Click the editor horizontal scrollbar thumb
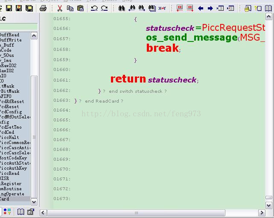The image size is (274, 218). point(136,213)
